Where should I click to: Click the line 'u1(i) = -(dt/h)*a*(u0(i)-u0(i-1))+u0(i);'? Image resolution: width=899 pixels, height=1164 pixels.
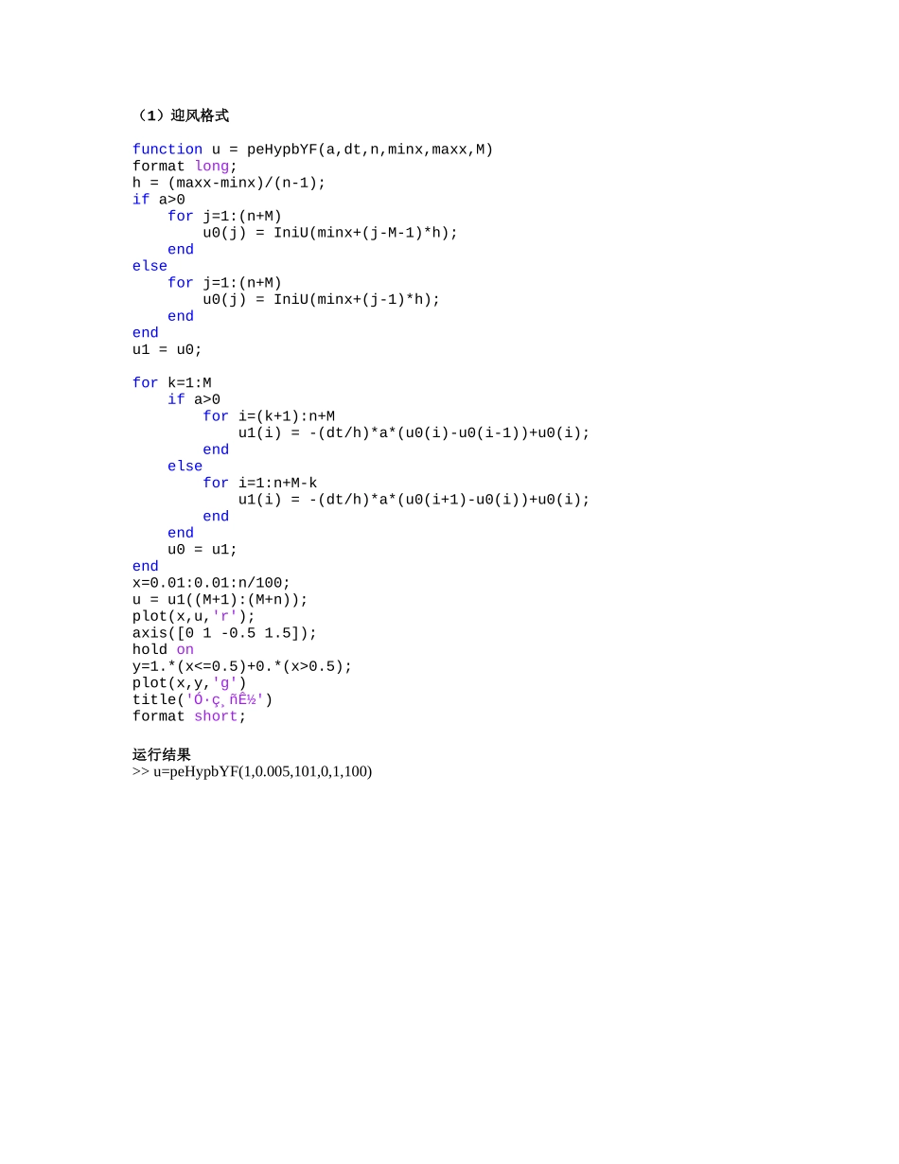[414, 432]
